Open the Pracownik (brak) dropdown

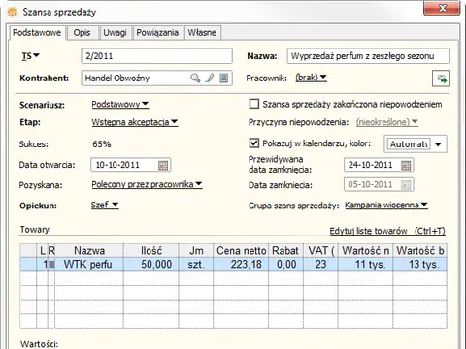[311, 78]
